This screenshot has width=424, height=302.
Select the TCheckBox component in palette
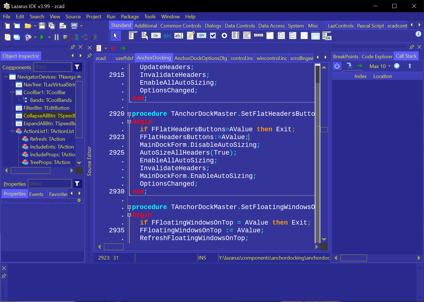tap(213, 36)
